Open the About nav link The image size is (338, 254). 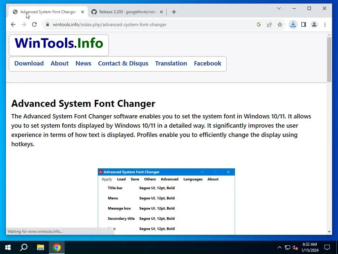59,63
